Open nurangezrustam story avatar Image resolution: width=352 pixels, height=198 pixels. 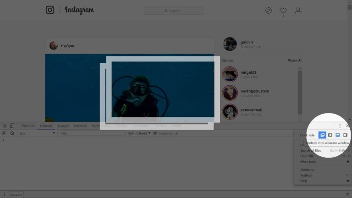click(x=230, y=93)
